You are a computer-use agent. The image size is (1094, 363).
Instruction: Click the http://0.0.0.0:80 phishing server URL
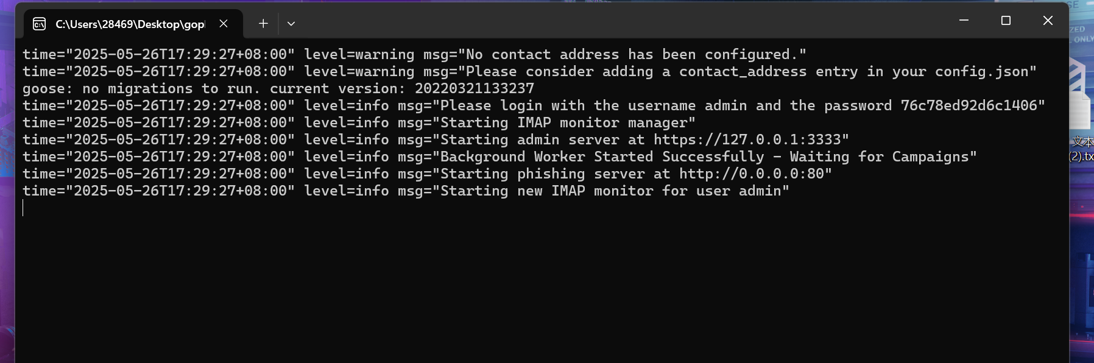(x=752, y=174)
